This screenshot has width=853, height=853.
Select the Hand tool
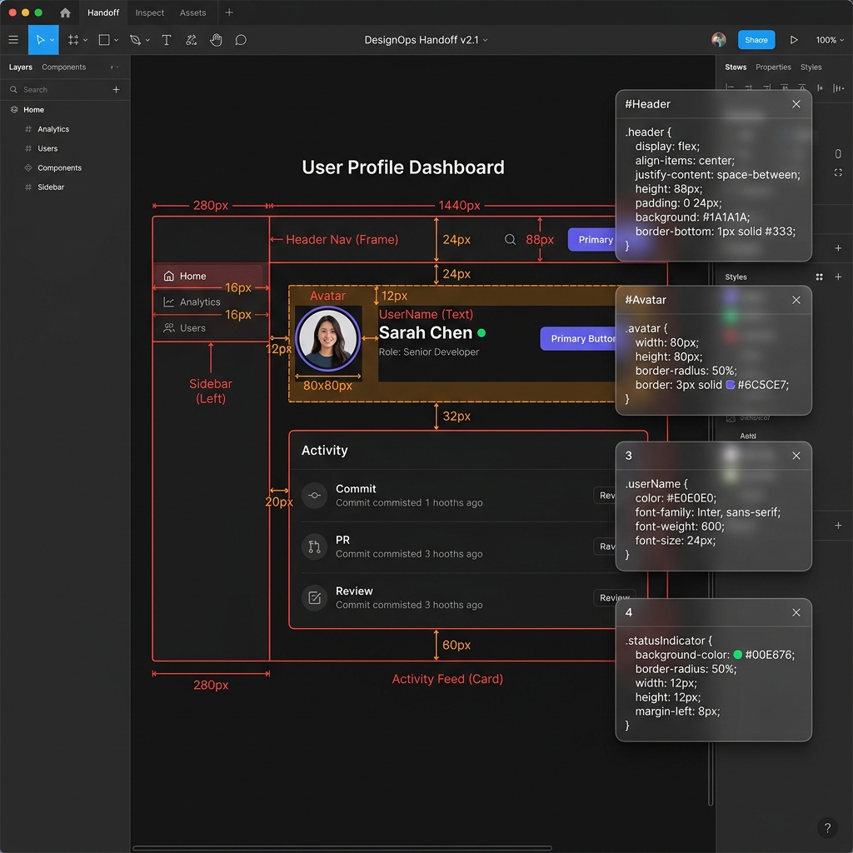click(x=216, y=40)
